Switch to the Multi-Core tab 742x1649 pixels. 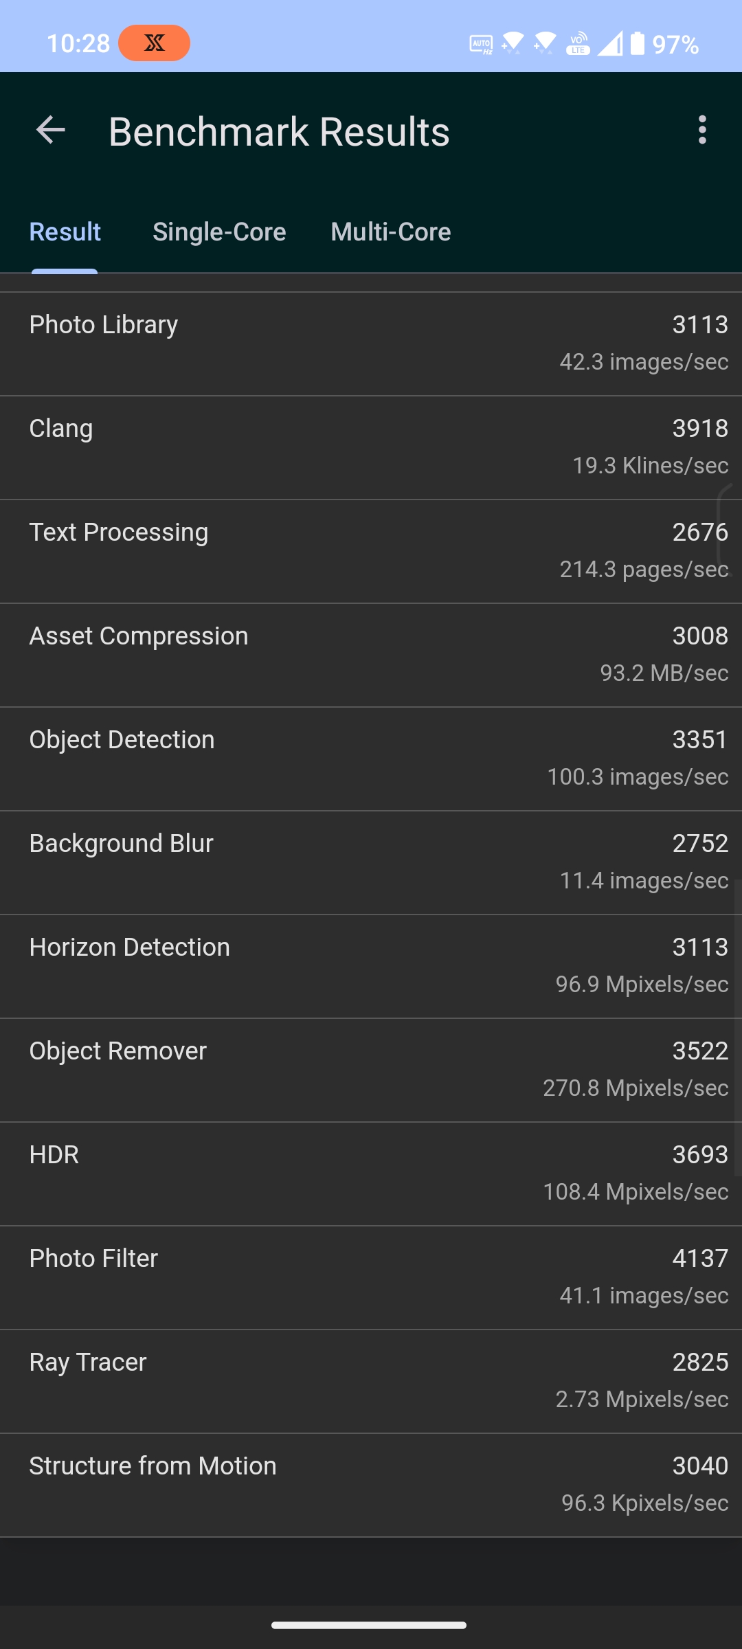coord(391,232)
